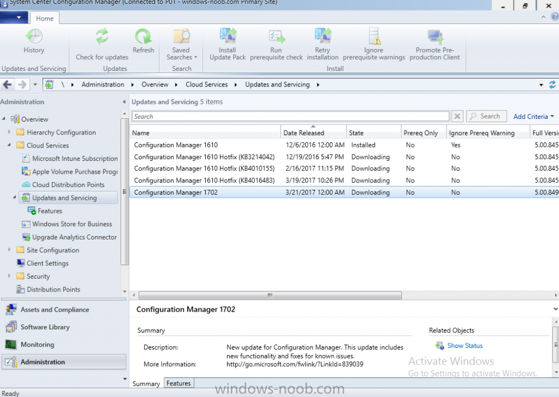This screenshot has height=397, width=559.
Task: Select Hotfix (KB3214042) row
Action: point(344,157)
